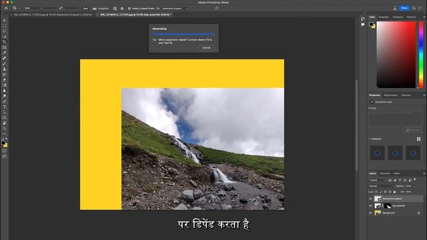Click the Straighten label button
This screenshot has height=240, width=427.
pyautogui.click(x=103, y=9)
